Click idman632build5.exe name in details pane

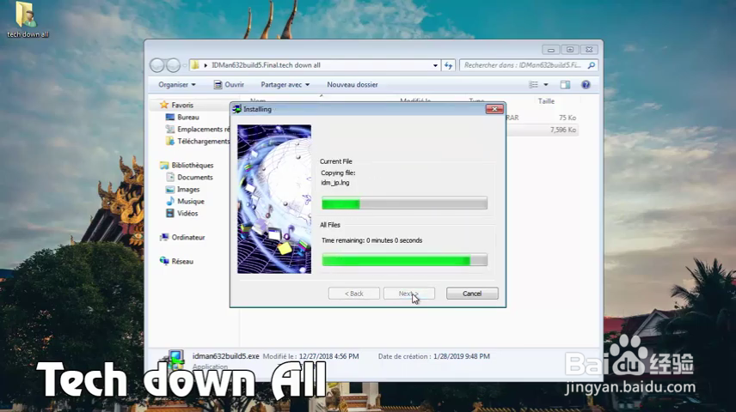tap(226, 356)
